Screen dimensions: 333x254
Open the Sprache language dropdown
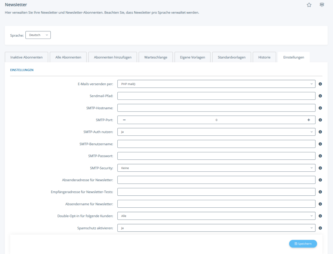coord(38,35)
